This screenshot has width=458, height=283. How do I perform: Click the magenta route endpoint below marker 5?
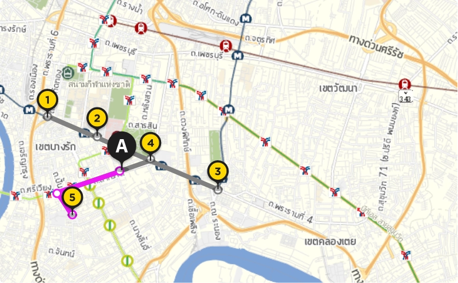point(72,215)
